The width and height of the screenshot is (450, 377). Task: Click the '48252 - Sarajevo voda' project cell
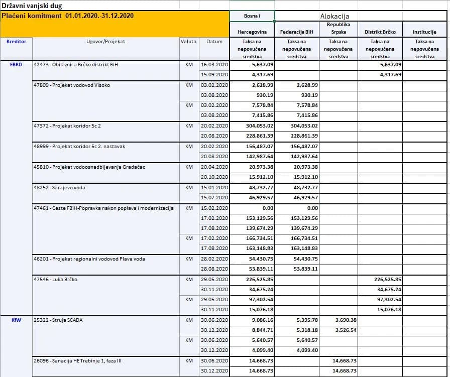[x=106, y=193]
